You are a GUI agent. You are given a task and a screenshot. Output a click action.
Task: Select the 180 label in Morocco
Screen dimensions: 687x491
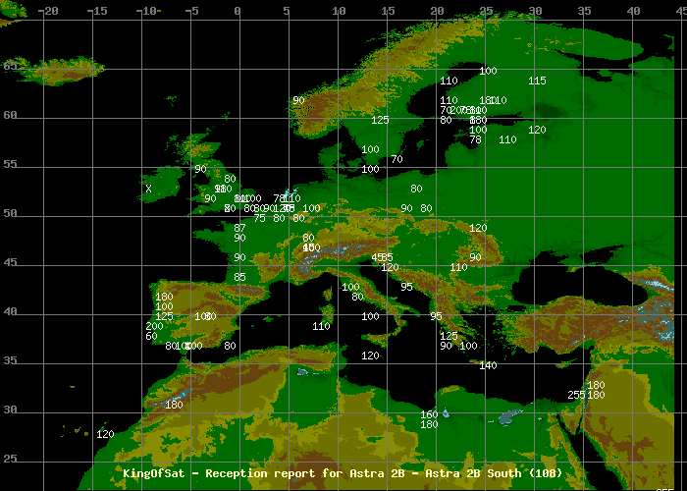174,405
